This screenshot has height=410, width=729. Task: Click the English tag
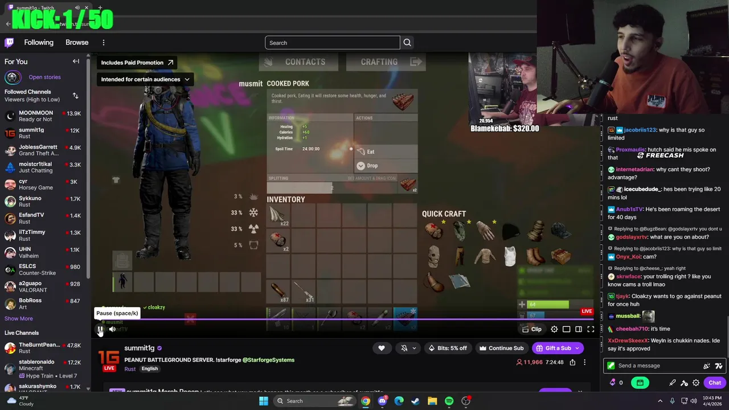150,369
